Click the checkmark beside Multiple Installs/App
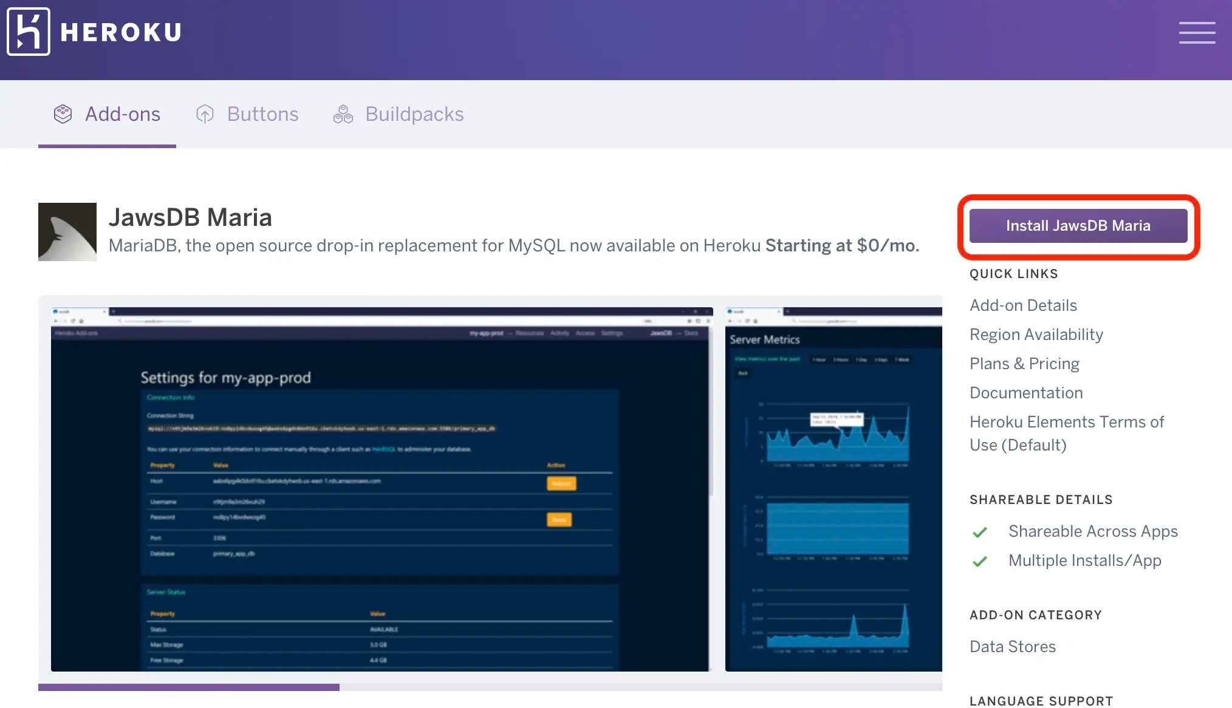 [980, 561]
